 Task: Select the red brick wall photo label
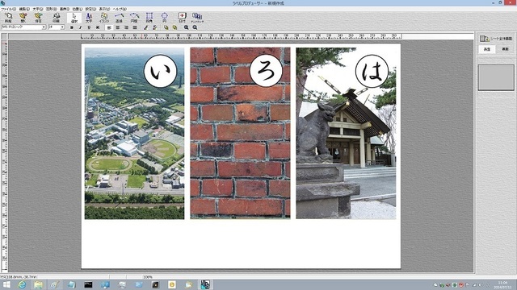coord(240,133)
